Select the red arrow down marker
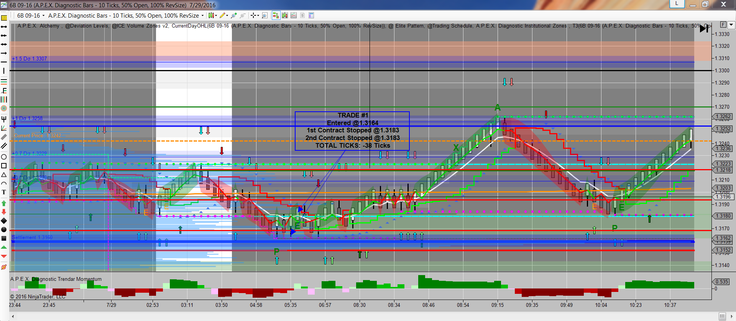This screenshot has width=736, height=321. tap(4, 212)
